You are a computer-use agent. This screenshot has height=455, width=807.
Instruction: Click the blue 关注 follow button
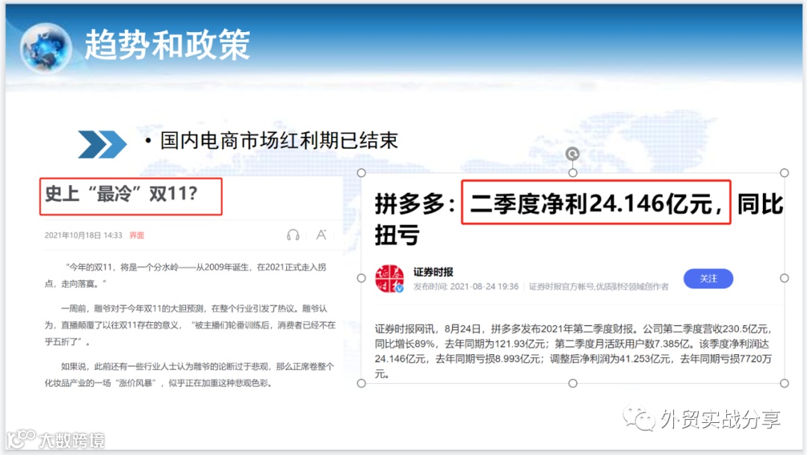708,279
